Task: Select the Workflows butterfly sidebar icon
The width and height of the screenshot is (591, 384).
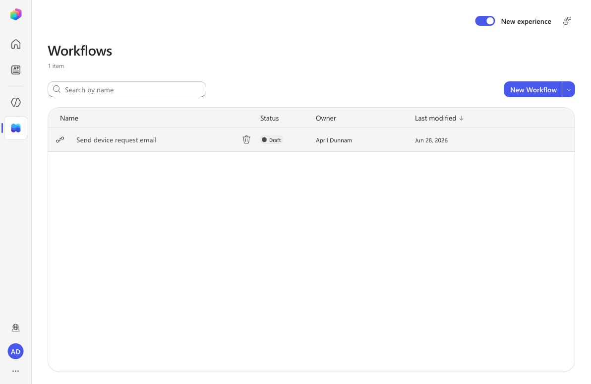Action: coord(16,128)
